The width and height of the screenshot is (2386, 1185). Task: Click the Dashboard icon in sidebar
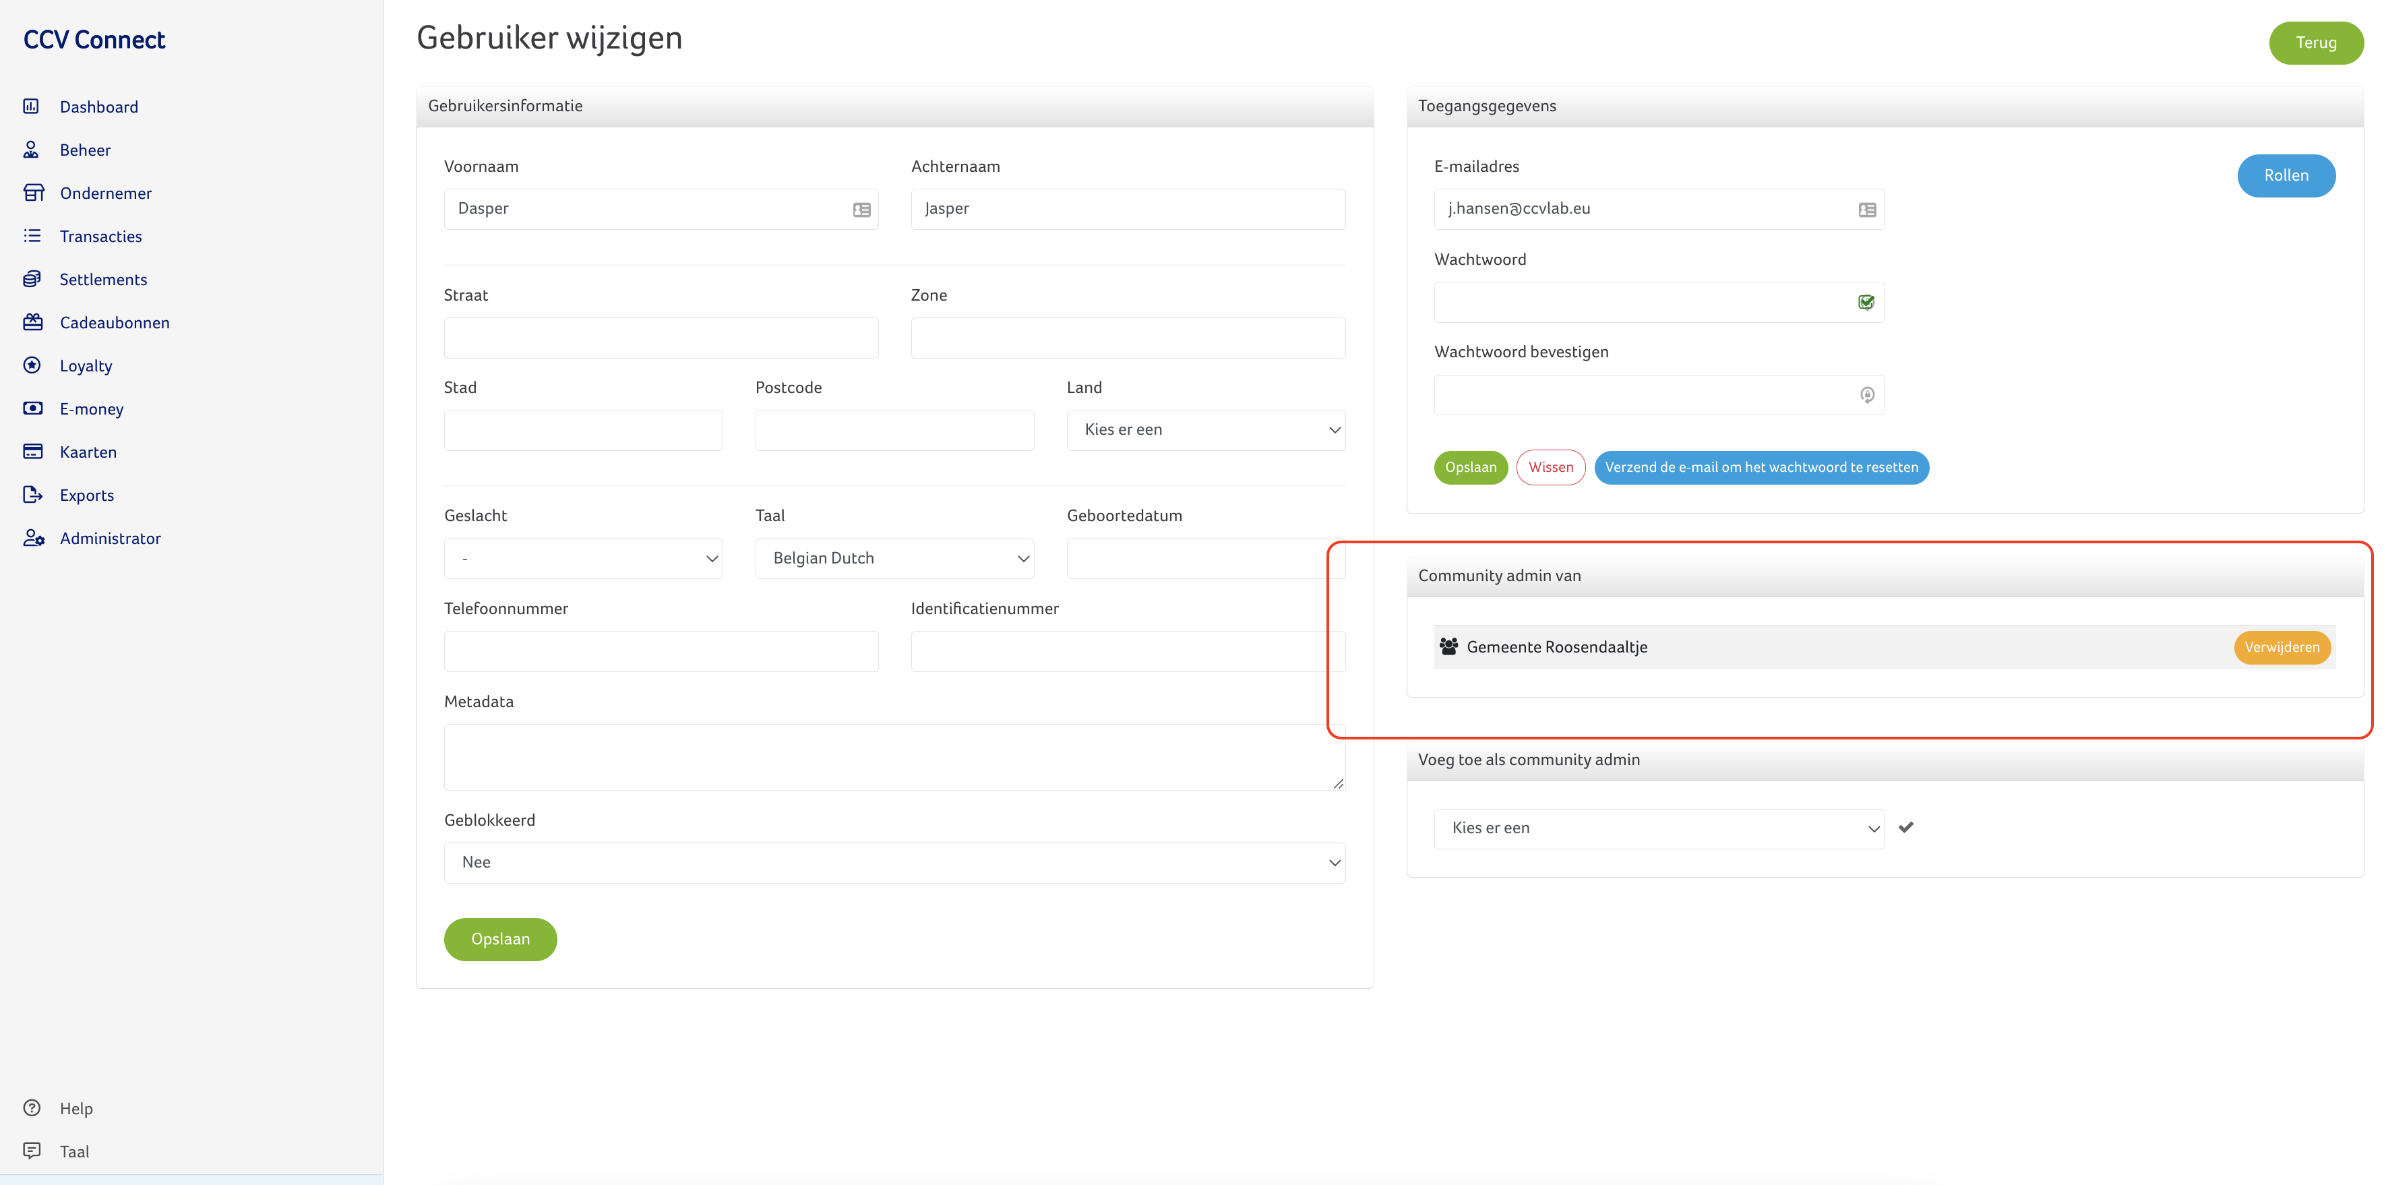point(32,107)
